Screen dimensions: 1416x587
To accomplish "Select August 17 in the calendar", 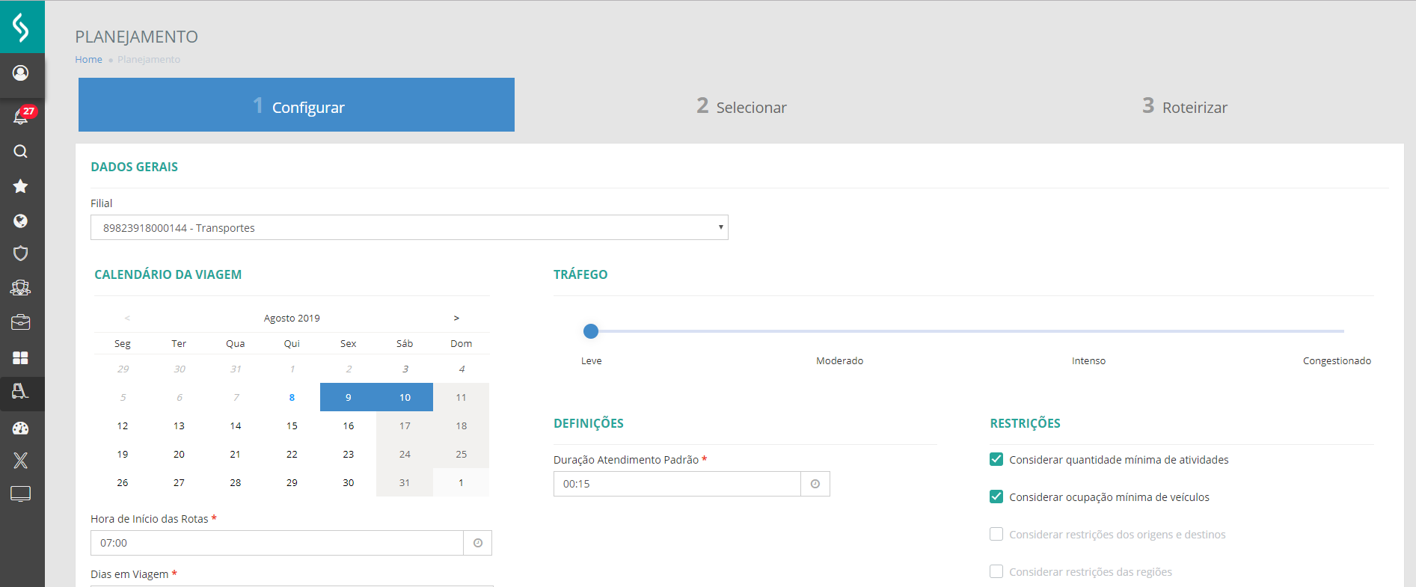I will point(405,425).
